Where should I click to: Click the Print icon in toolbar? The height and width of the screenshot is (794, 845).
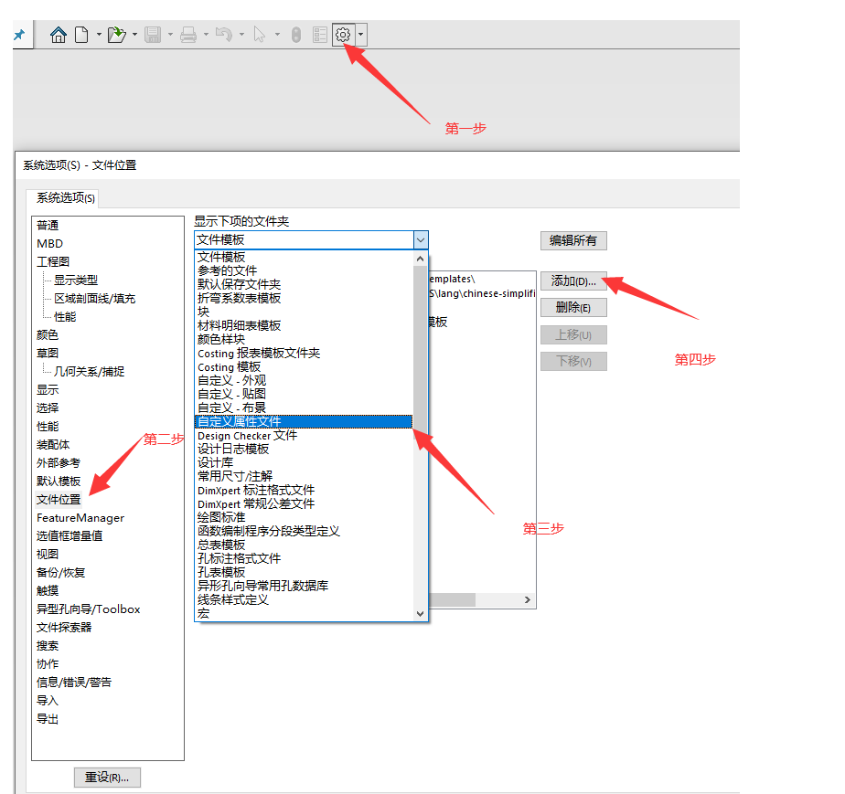point(188,35)
